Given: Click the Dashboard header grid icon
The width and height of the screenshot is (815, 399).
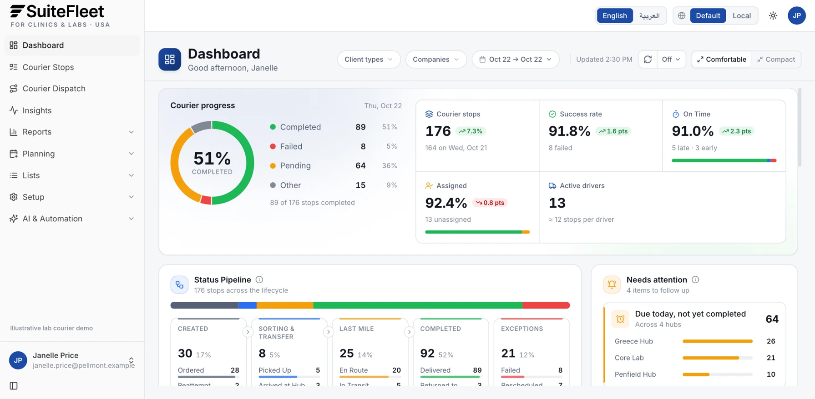Looking at the screenshot, I should pyautogui.click(x=170, y=60).
